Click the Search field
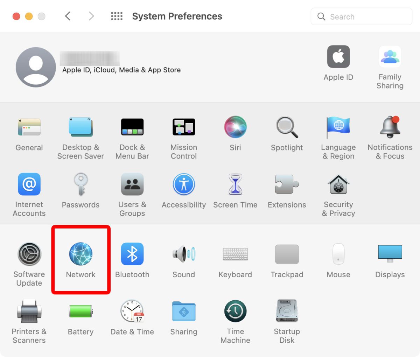The image size is (420, 357). (x=362, y=16)
